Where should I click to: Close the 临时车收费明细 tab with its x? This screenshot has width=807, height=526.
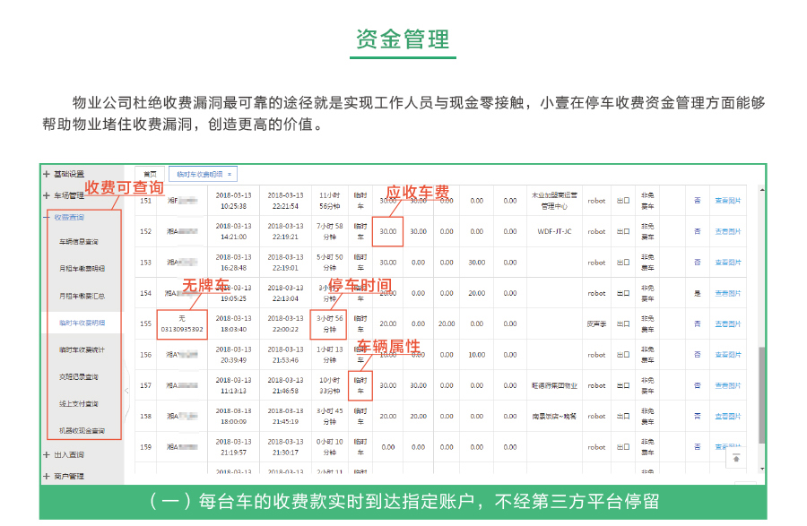click(x=230, y=175)
